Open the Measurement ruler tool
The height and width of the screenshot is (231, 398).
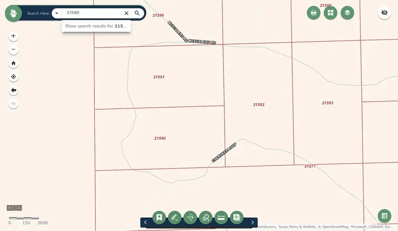tap(221, 217)
